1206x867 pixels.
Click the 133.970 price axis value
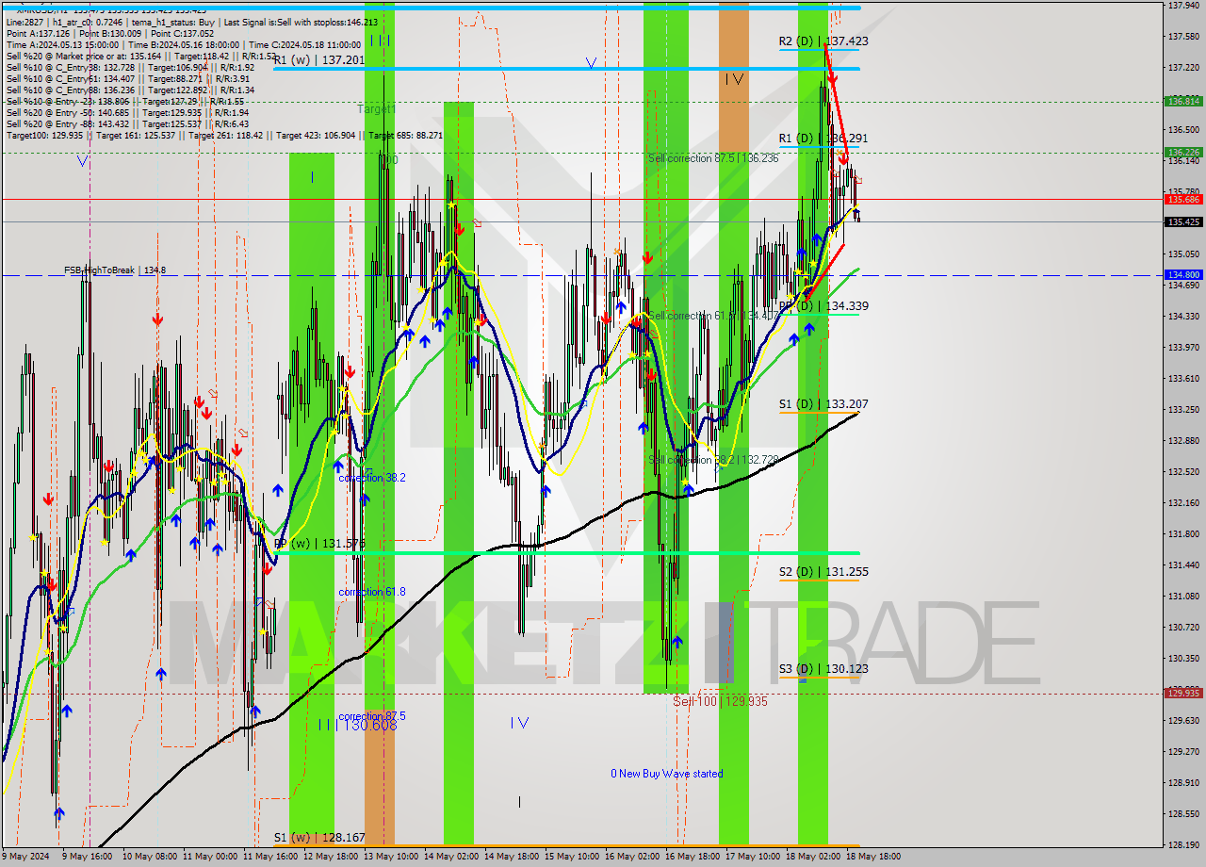[x=1183, y=348]
